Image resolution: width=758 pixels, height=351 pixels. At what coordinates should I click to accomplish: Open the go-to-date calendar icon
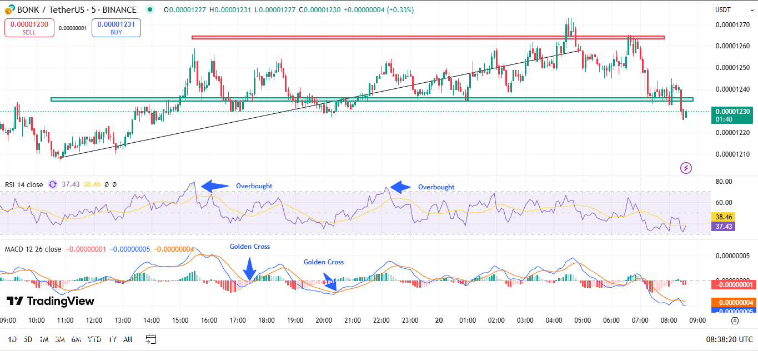[151, 339]
